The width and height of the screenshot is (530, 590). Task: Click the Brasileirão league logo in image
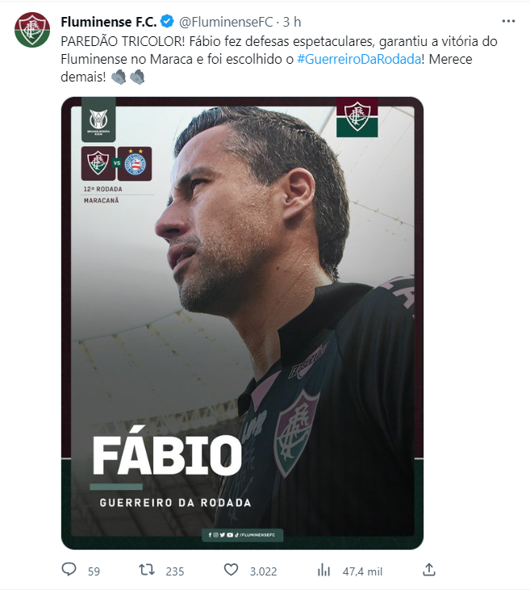(98, 119)
